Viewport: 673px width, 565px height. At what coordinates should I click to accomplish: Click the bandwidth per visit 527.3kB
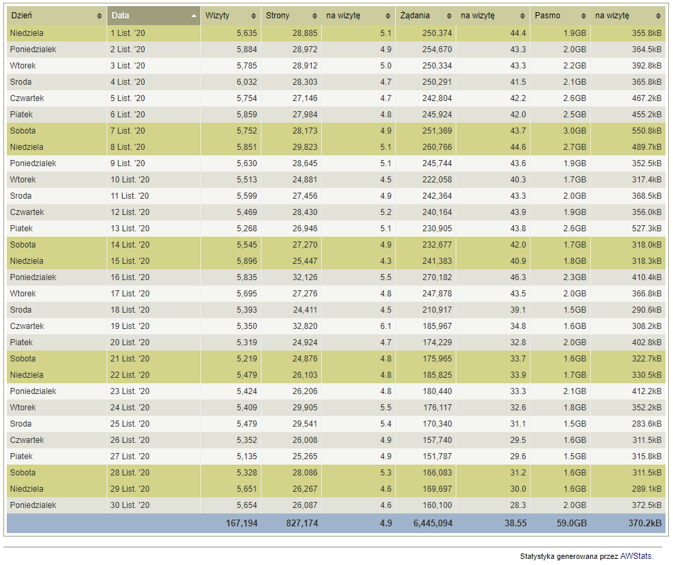[647, 229]
